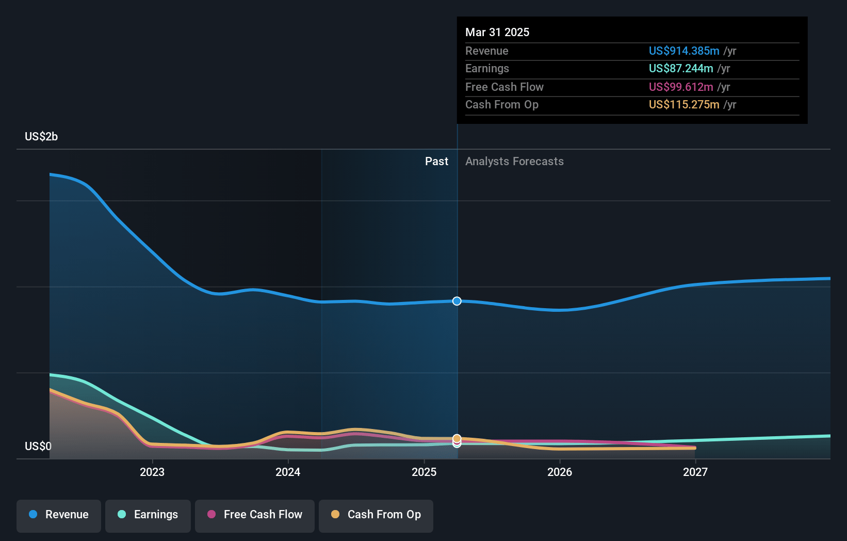Toggle the Revenue legend button

(x=59, y=516)
